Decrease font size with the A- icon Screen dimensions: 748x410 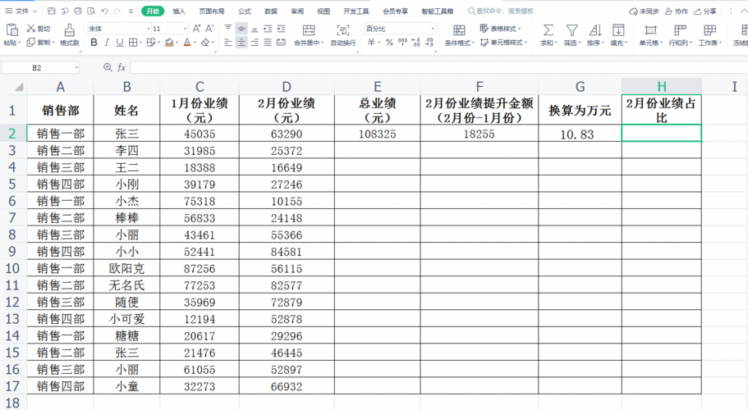pos(209,29)
